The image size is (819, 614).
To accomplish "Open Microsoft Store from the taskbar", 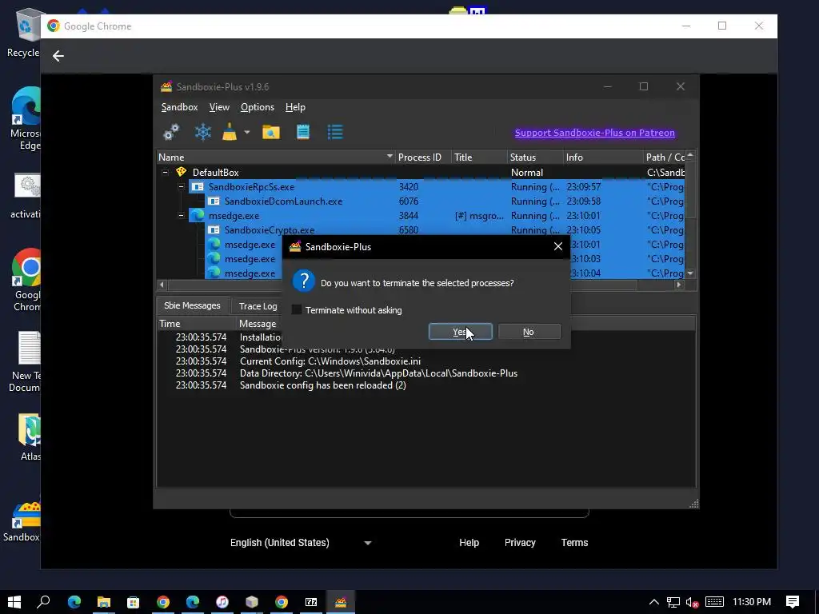I will [x=134, y=602].
